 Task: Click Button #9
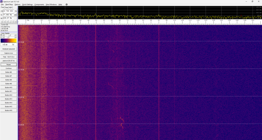9,84
